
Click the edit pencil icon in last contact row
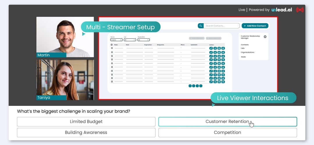(x=211, y=82)
